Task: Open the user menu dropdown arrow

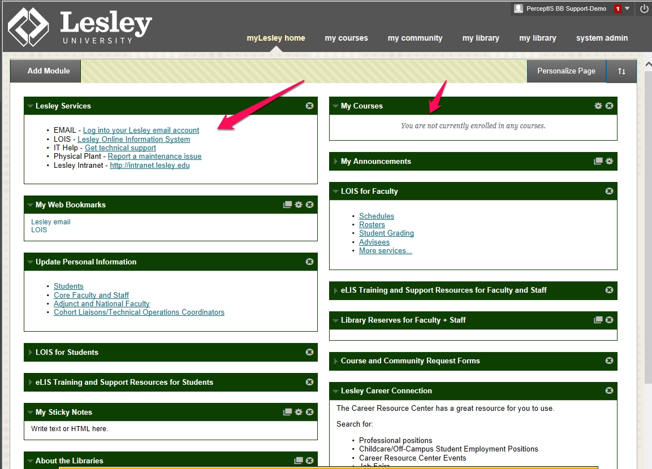Action: [627, 8]
